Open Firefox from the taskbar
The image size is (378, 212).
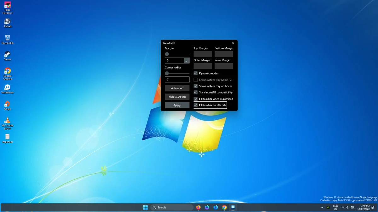pos(198,207)
